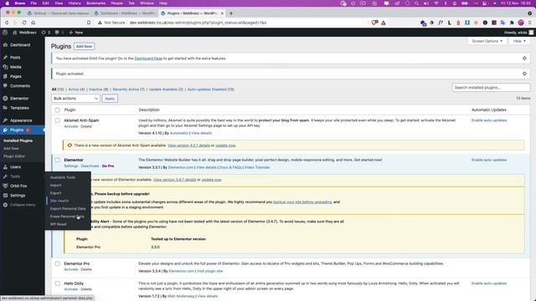
Task: Open the New content menu
Action: click(x=76, y=33)
